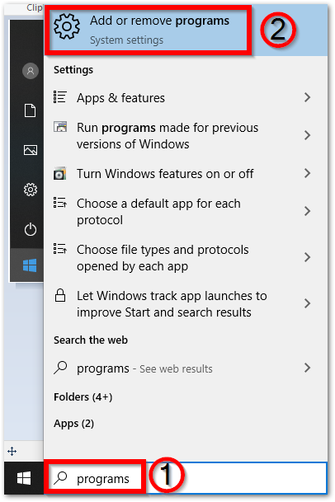Click the gear icon beside Add or remove programs
Image resolution: width=335 pixels, height=502 pixels.
tap(66, 26)
